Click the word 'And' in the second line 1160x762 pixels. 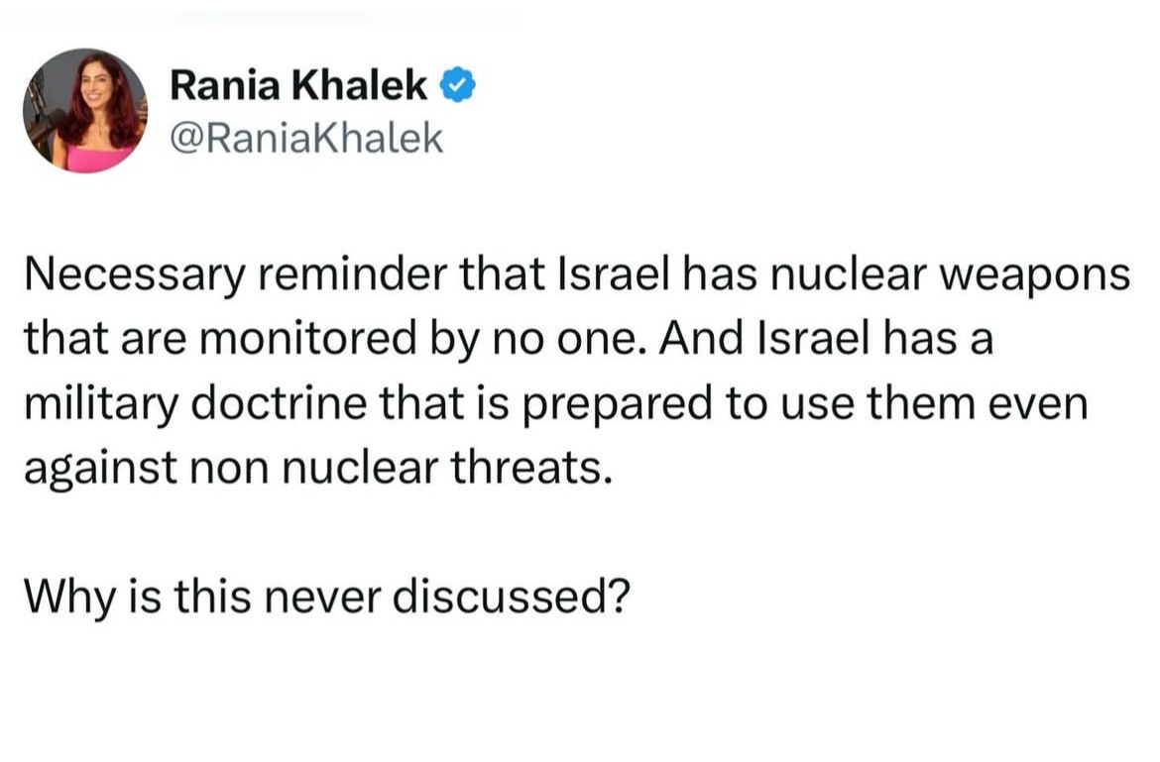pos(701,339)
